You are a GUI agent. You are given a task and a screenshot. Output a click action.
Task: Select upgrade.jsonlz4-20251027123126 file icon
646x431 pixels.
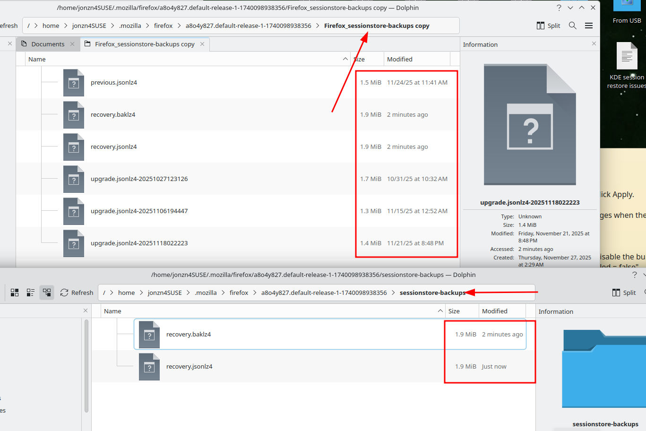[x=74, y=179]
